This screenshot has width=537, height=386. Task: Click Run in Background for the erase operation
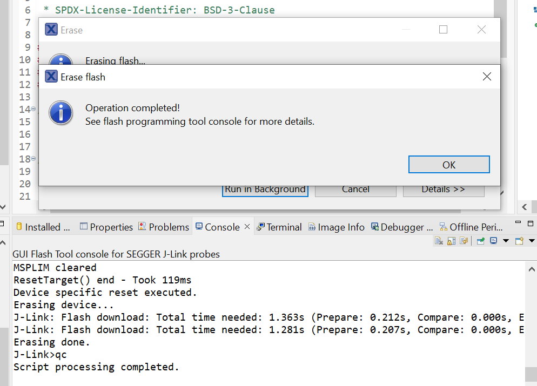[x=265, y=189]
